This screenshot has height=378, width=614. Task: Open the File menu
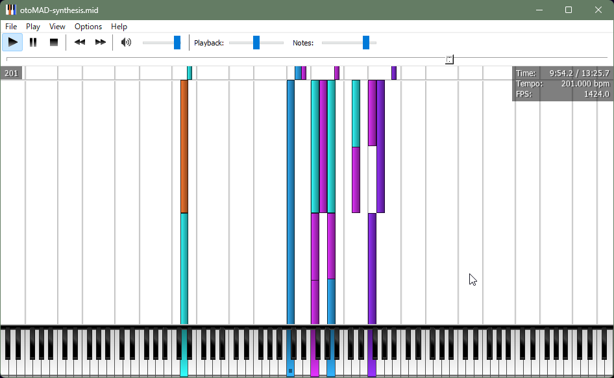tap(11, 27)
